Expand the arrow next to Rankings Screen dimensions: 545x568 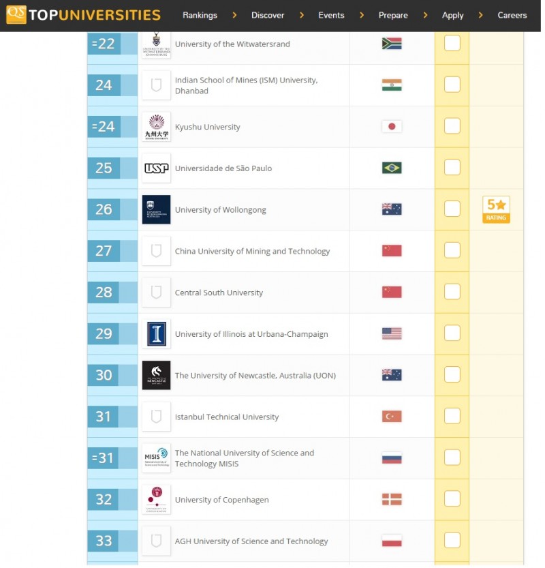(x=234, y=15)
